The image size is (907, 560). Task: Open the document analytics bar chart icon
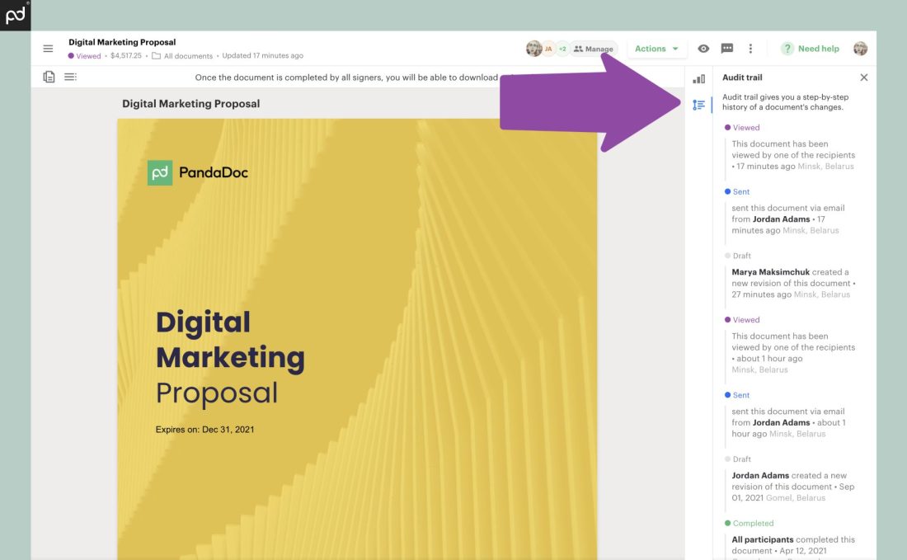pyautogui.click(x=698, y=78)
